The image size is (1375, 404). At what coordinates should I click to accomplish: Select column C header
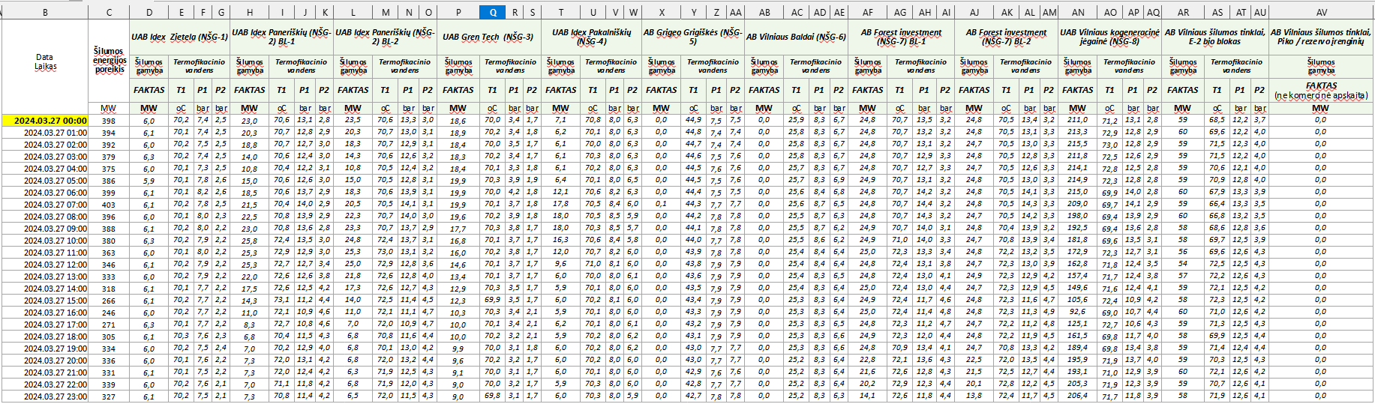(x=109, y=12)
